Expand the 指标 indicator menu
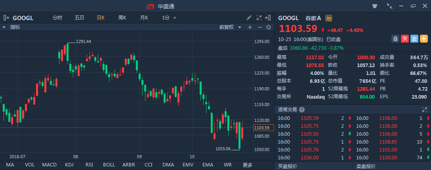The height and width of the screenshot is (170, 431). (x=11, y=27)
